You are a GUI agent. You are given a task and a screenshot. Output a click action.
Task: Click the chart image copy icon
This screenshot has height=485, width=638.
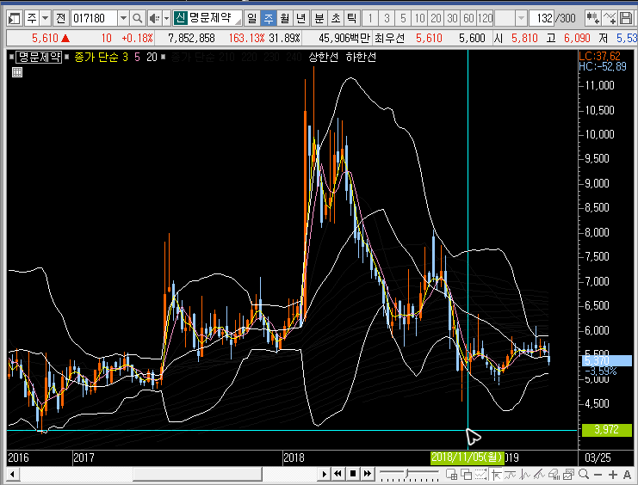(569, 475)
